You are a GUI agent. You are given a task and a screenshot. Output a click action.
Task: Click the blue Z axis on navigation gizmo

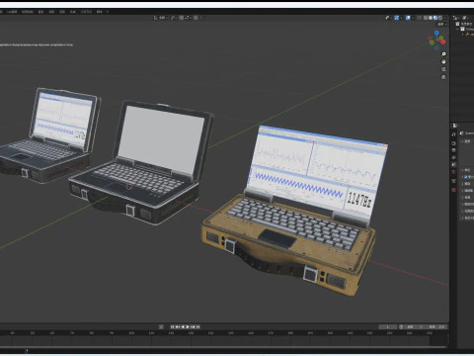point(436,33)
